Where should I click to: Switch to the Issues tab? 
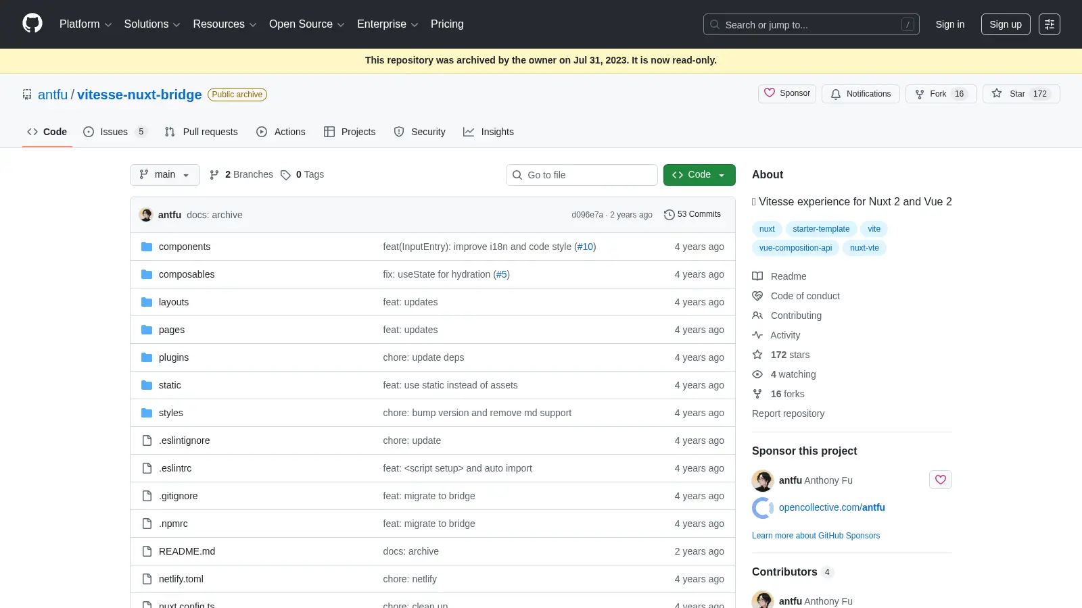pos(115,132)
